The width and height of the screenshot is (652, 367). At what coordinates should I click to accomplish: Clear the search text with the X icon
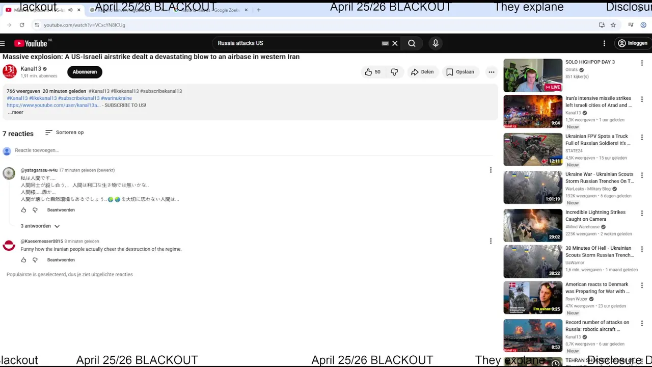click(x=395, y=43)
